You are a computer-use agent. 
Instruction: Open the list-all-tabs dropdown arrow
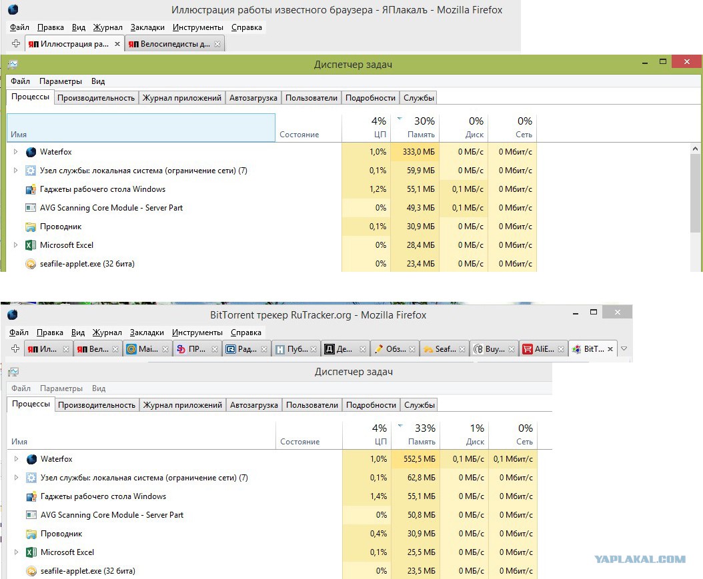click(x=624, y=348)
